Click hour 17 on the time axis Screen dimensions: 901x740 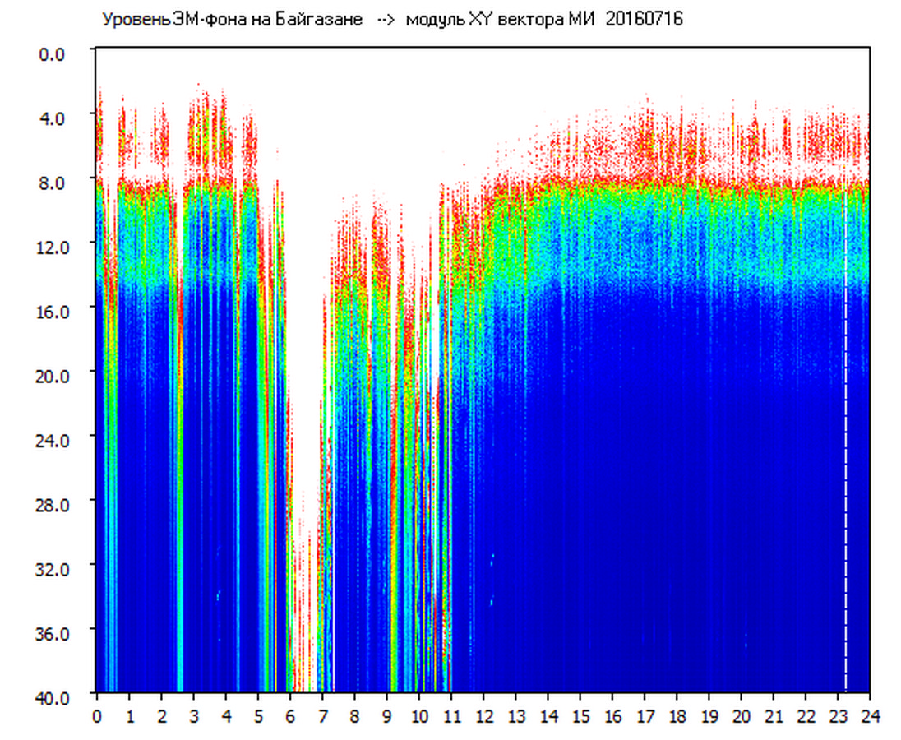tap(645, 716)
